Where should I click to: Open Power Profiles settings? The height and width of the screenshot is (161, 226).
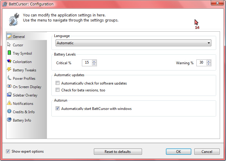(x=27, y=78)
